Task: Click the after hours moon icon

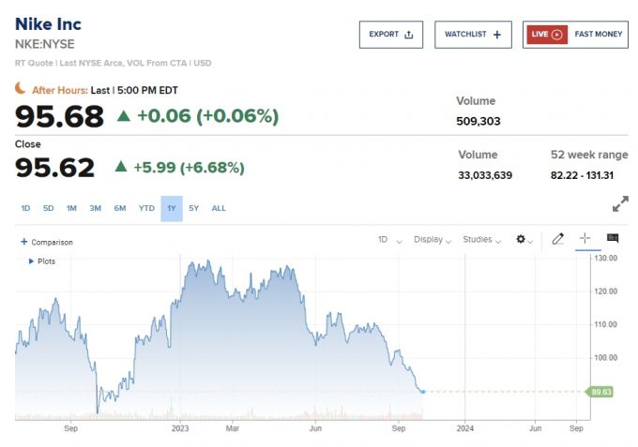Action: (x=20, y=89)
